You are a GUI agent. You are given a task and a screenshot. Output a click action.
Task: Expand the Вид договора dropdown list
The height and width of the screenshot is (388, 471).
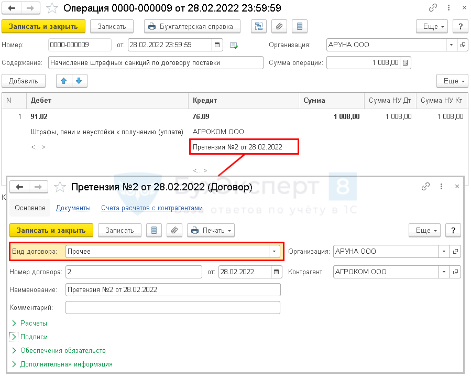tap(275, 252)
